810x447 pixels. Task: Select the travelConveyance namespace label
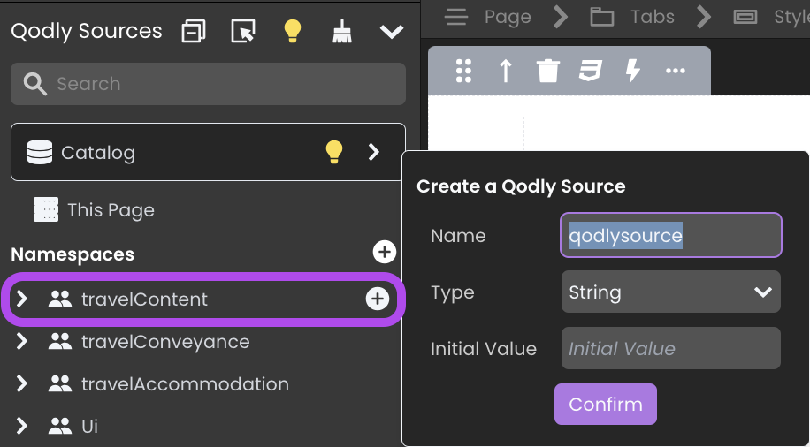[x=166, y=342]
